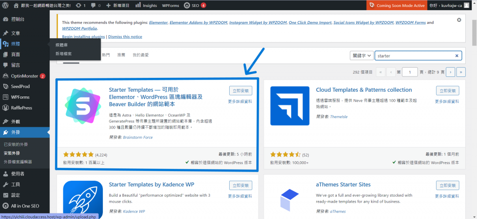Click the current page number field

tap(410, 72)
